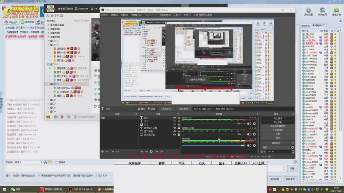Screen dimensions: 344x193
Task: Remove selected scene with minus icon
Action: click(x=107, y=151)
